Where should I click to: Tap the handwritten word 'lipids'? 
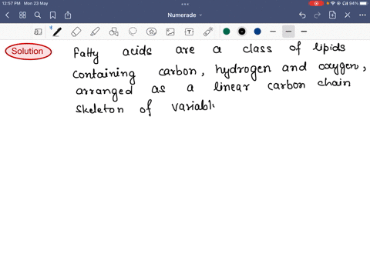click(x=329, y=48)
